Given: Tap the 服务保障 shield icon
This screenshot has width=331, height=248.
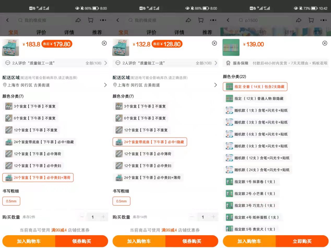Looking at the screenshot, I should click(228, 63).
